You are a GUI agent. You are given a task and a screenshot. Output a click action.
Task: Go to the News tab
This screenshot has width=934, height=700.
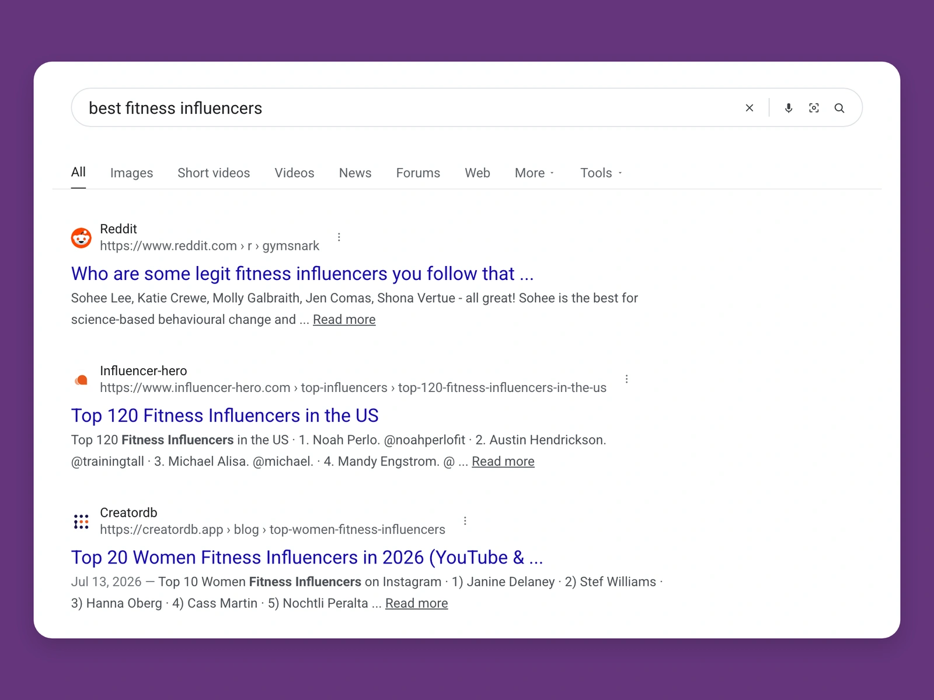click(x=355, y=173)
